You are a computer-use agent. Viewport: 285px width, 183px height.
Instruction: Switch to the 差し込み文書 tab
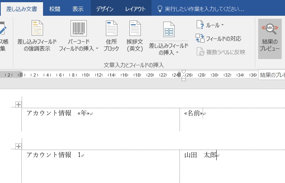point(22,9)
